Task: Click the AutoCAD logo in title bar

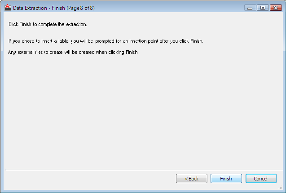Action: point(7,8)
